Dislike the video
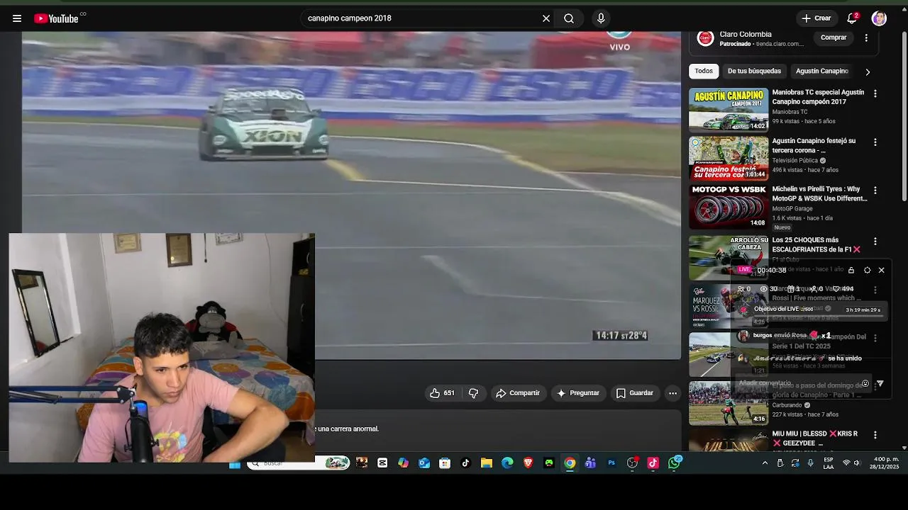The width and height of the screenshot is (908, 510). coord(473,393)
